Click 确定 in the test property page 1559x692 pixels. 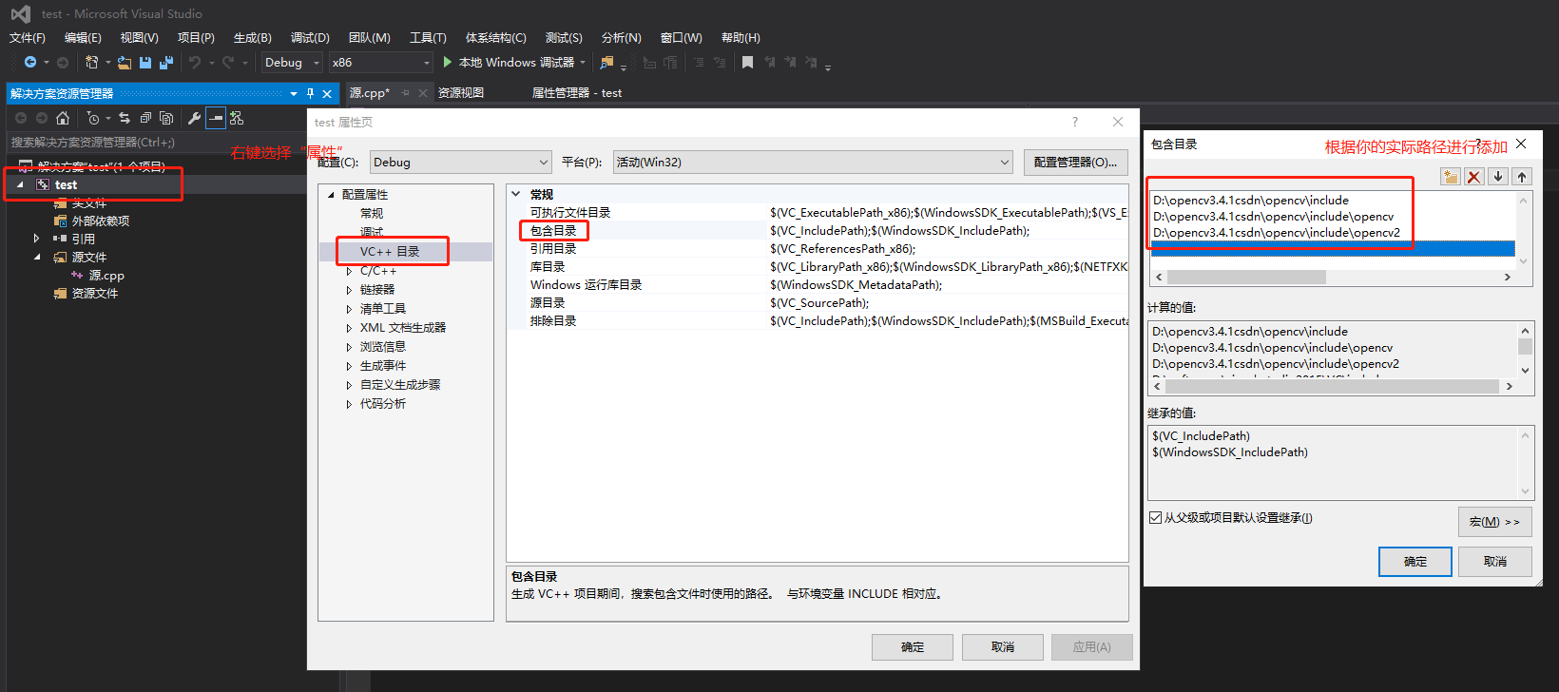(913, 647)
